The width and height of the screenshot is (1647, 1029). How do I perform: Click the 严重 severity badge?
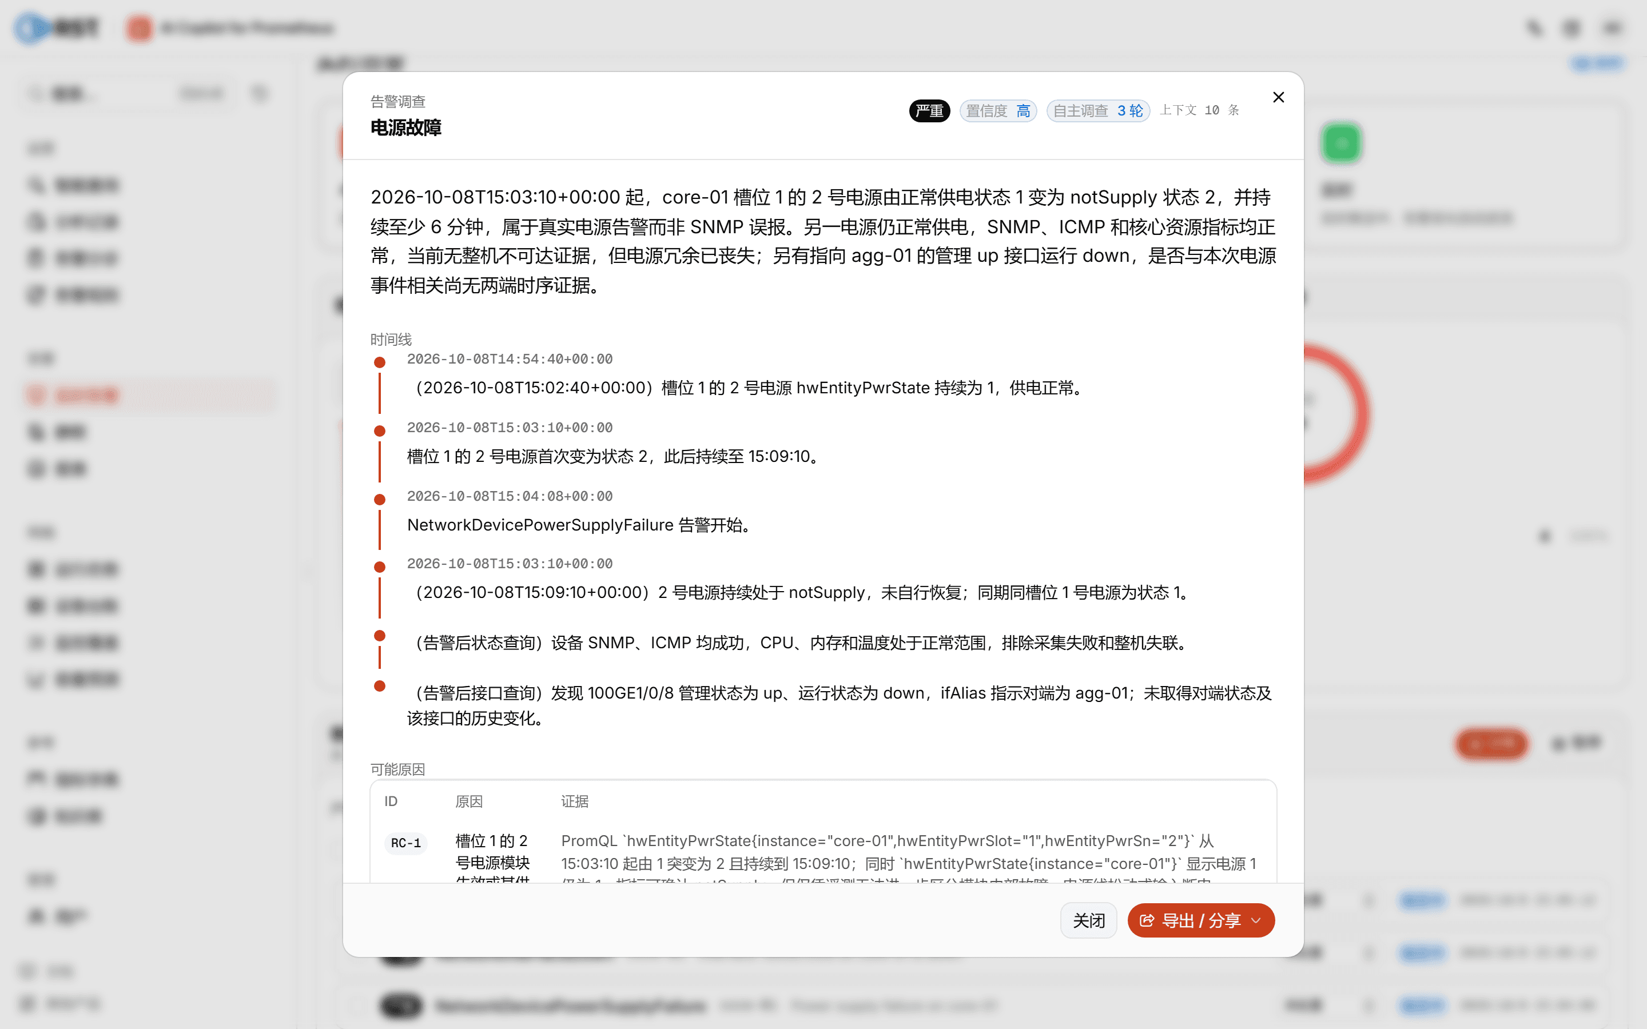click(x=929, y=111)
